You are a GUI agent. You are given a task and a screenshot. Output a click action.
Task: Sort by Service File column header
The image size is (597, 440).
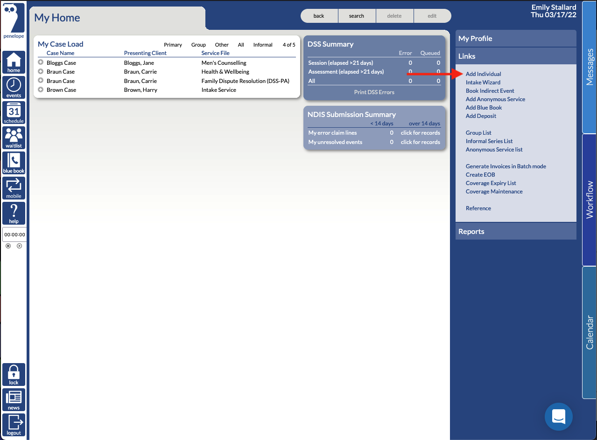[215, 53]
